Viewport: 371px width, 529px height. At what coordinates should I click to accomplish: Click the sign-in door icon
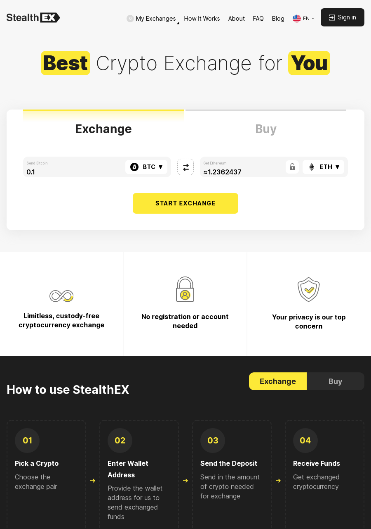pyautogui.click(x=332, y=17)
